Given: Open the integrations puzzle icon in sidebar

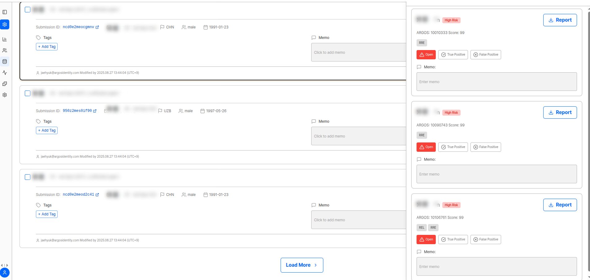Looking at the screenshot, I should pyautogui.click(x=5, y=84).
